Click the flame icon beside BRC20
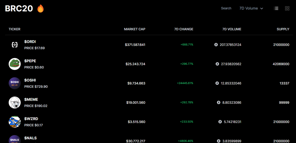Image resolution: width=296 pixels, height=143 pixels. click(x=41, y=9)
